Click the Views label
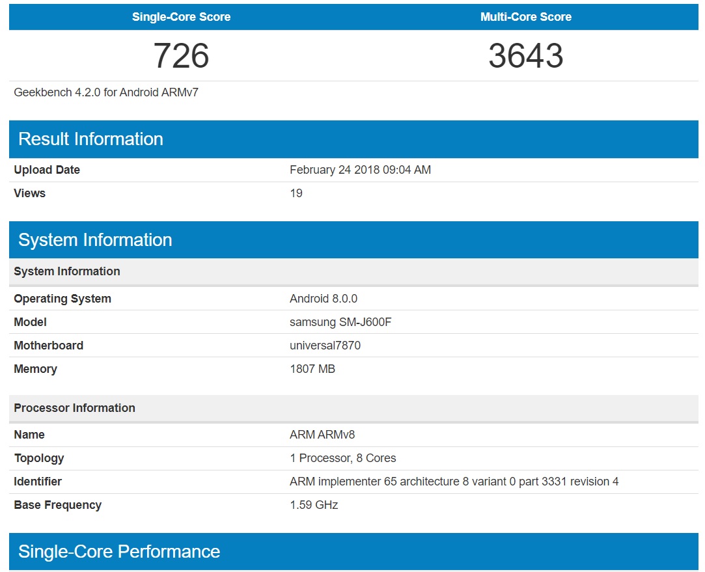705x572 pixels. pos(30,193)
